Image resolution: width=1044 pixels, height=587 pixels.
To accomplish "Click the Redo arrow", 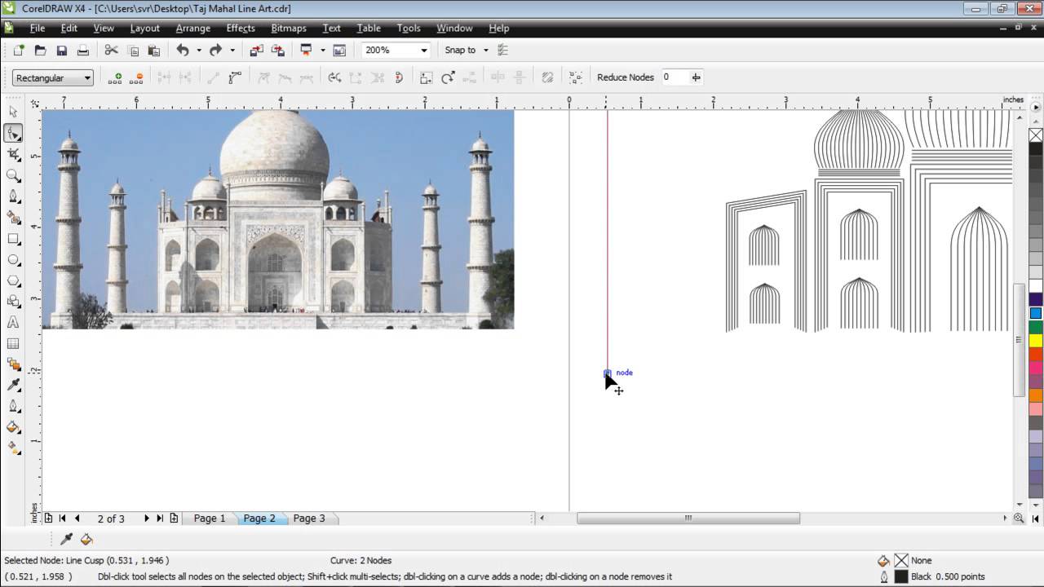I will coord(215,51).
